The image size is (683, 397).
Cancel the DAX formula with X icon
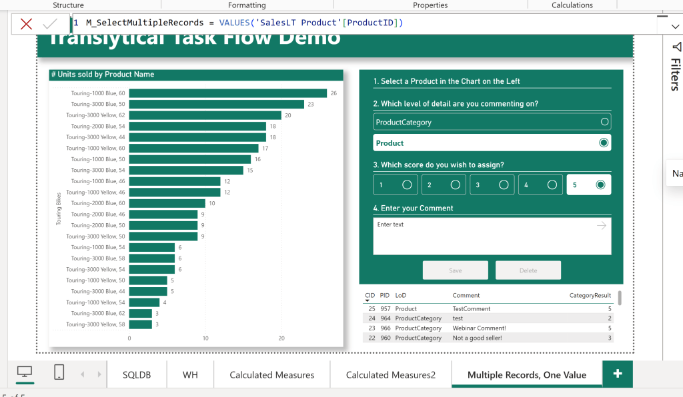[x=27, y=24]
